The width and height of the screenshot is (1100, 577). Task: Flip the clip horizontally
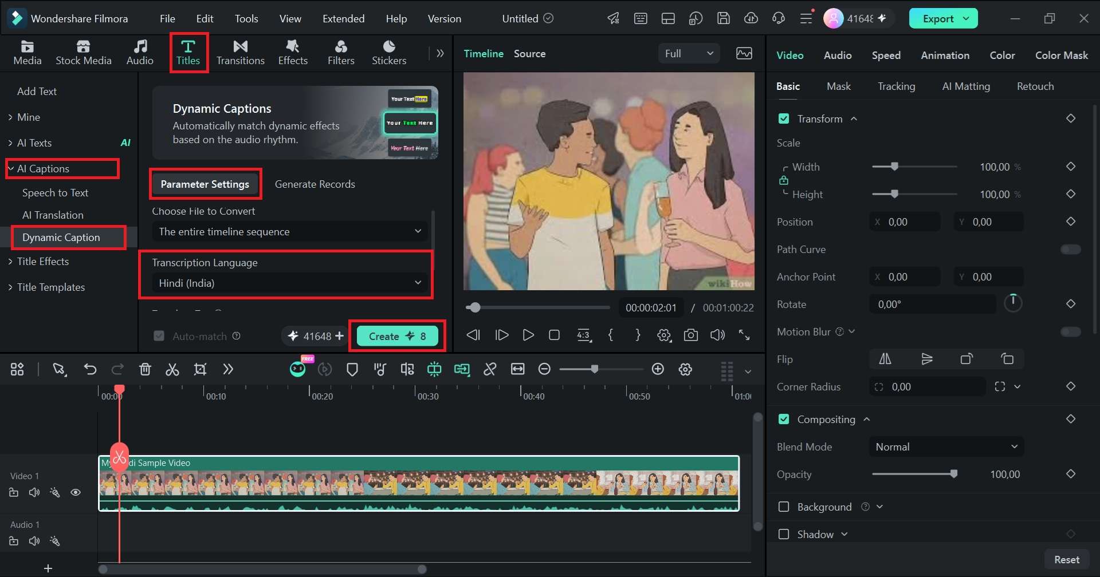885,359
